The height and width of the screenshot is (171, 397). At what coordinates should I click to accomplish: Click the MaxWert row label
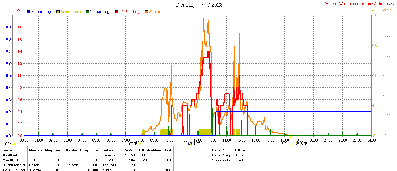pyautogui.click(x=10, y=160)
